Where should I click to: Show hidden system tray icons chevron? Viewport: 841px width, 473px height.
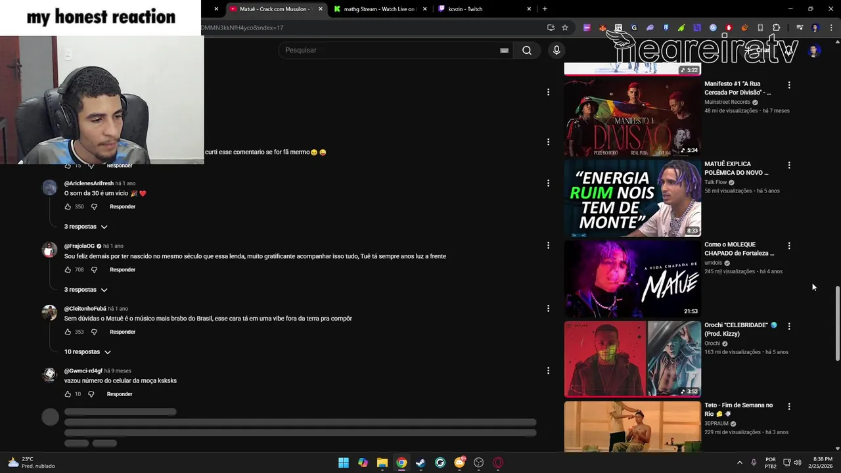coord(739,462)
